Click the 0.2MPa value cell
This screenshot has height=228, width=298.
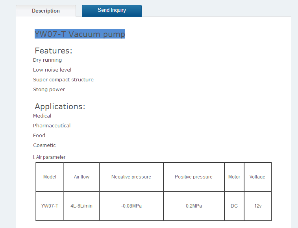coord(193,206)
